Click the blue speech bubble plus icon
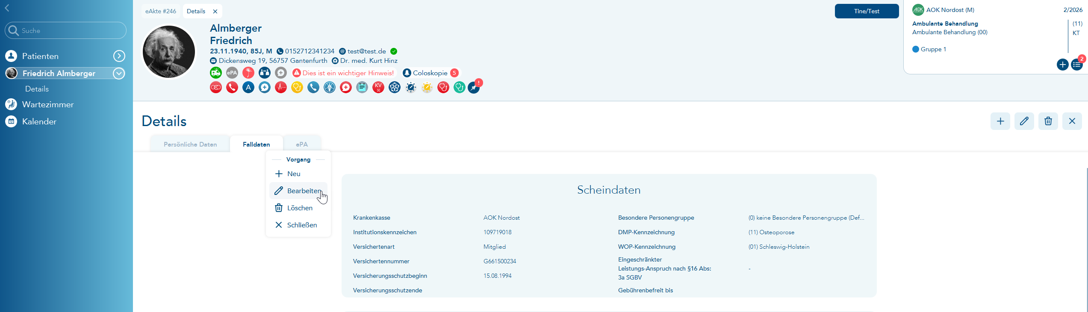The height and width of the screenshot is (312, 1088). click(265, 87)
